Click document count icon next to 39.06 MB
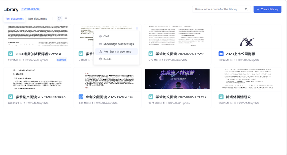 click(x=231, y=60)
